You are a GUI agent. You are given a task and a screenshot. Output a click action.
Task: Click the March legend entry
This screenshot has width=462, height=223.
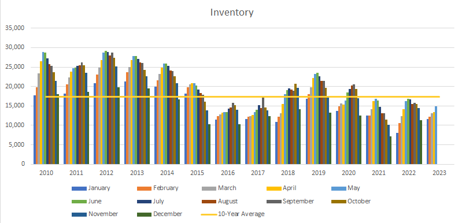219,188
